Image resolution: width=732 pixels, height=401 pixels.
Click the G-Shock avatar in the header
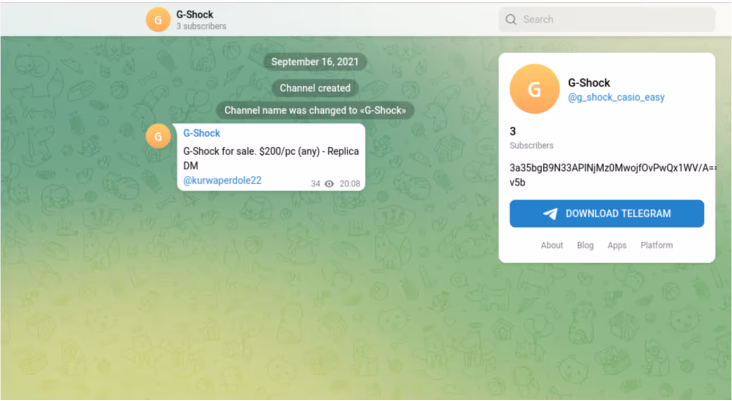click(158, 20)
